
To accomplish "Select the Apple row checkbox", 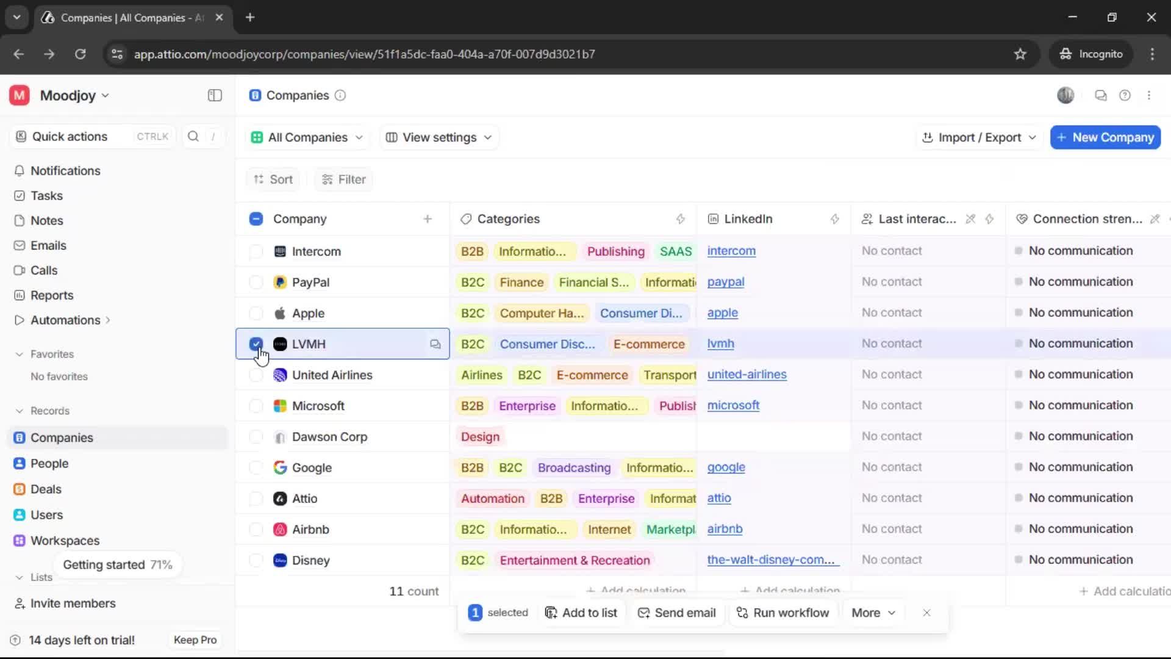I will coord(256,313).
